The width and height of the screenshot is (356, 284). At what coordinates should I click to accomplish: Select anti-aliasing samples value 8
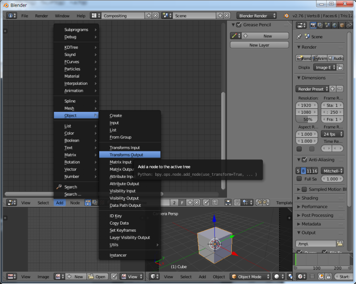pyautogui.click(x=303, y=171)
